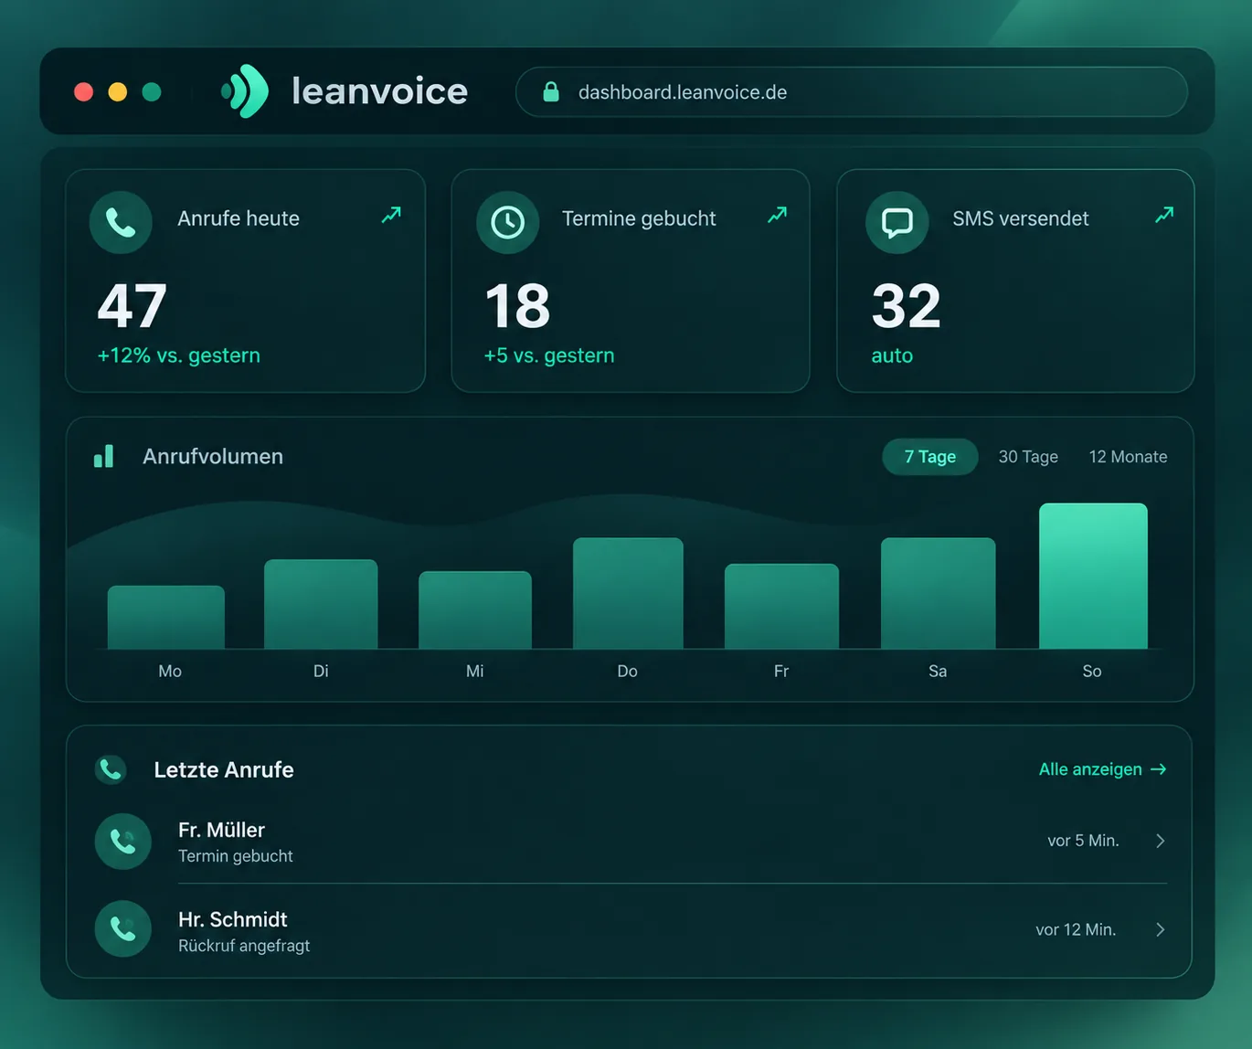This screenshot has width=1252, height=1049.
Task: Expand the Fr. Müller call row chevron
Action: point(1161,841)
